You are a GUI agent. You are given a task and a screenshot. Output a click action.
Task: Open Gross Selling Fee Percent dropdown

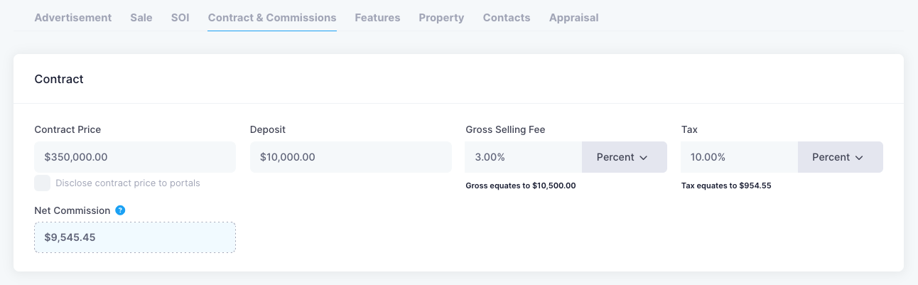[624, 157]
